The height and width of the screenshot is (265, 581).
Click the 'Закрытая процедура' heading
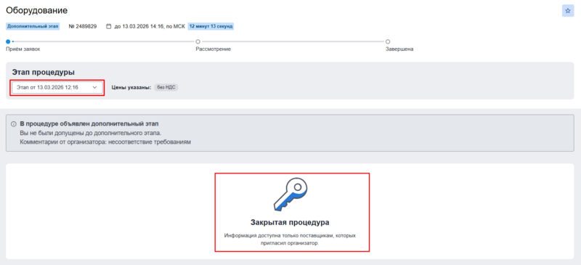coord(290,222)
